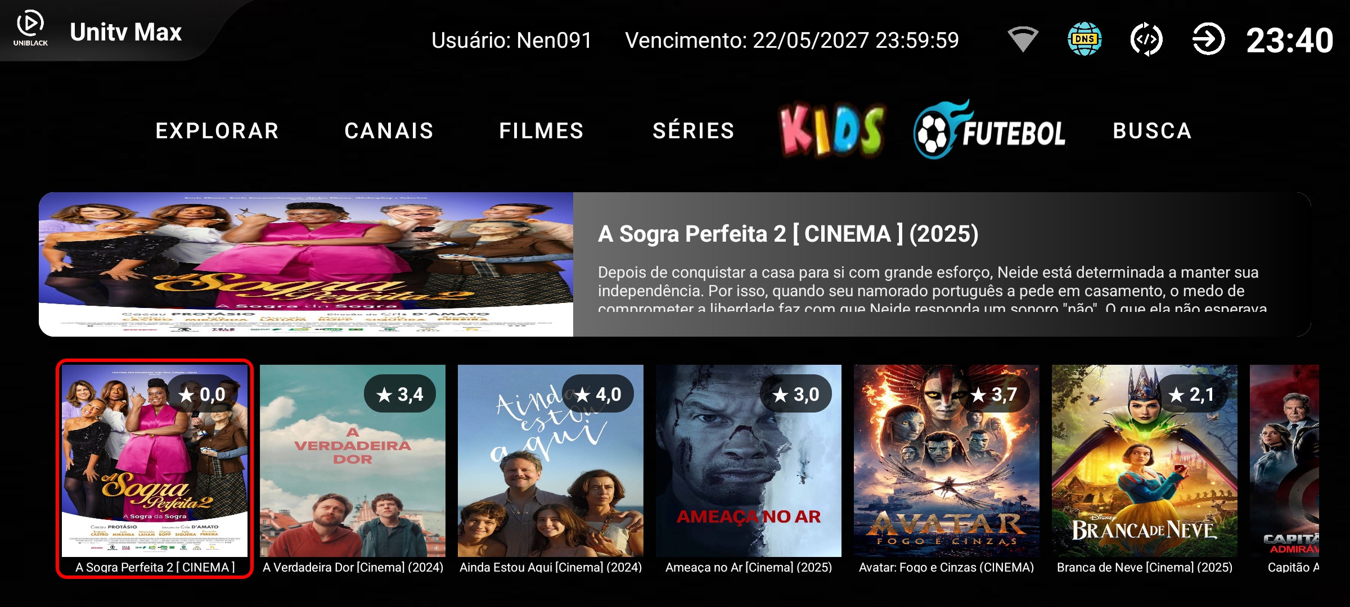Open the Futebol soccer ball logo

(989, 130)
